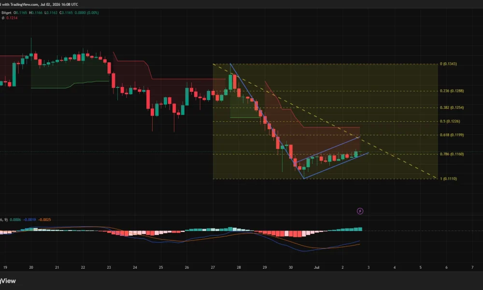The width and height of the screenshot is (483, 290).
Task: Click the MACD line value -0.0019
Action: click(30, 220)
